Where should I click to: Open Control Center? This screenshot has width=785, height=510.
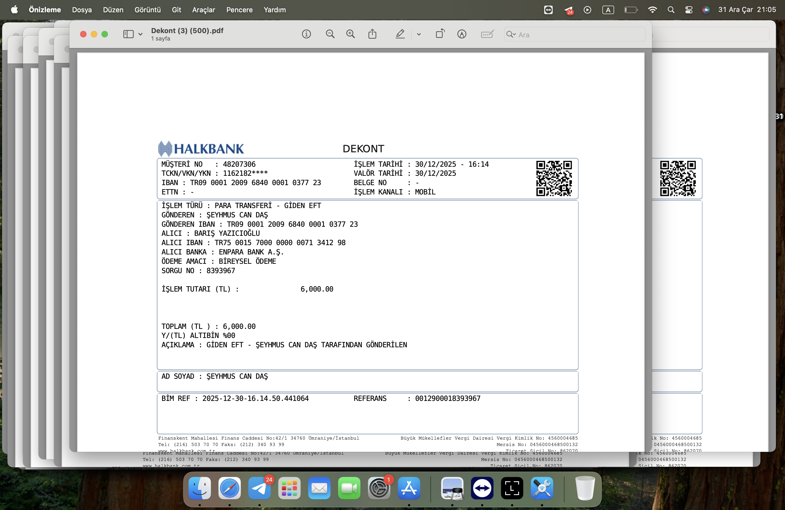tap(689, 10)
